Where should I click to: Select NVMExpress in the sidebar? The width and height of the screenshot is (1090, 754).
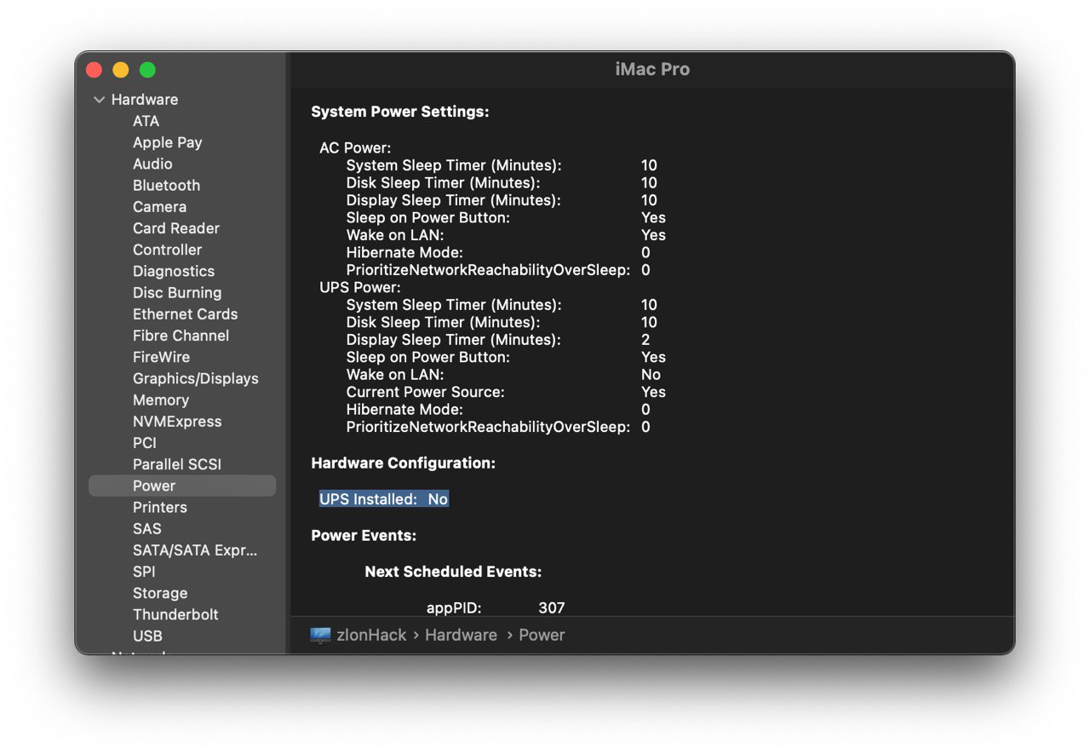[x=177, y=421]
